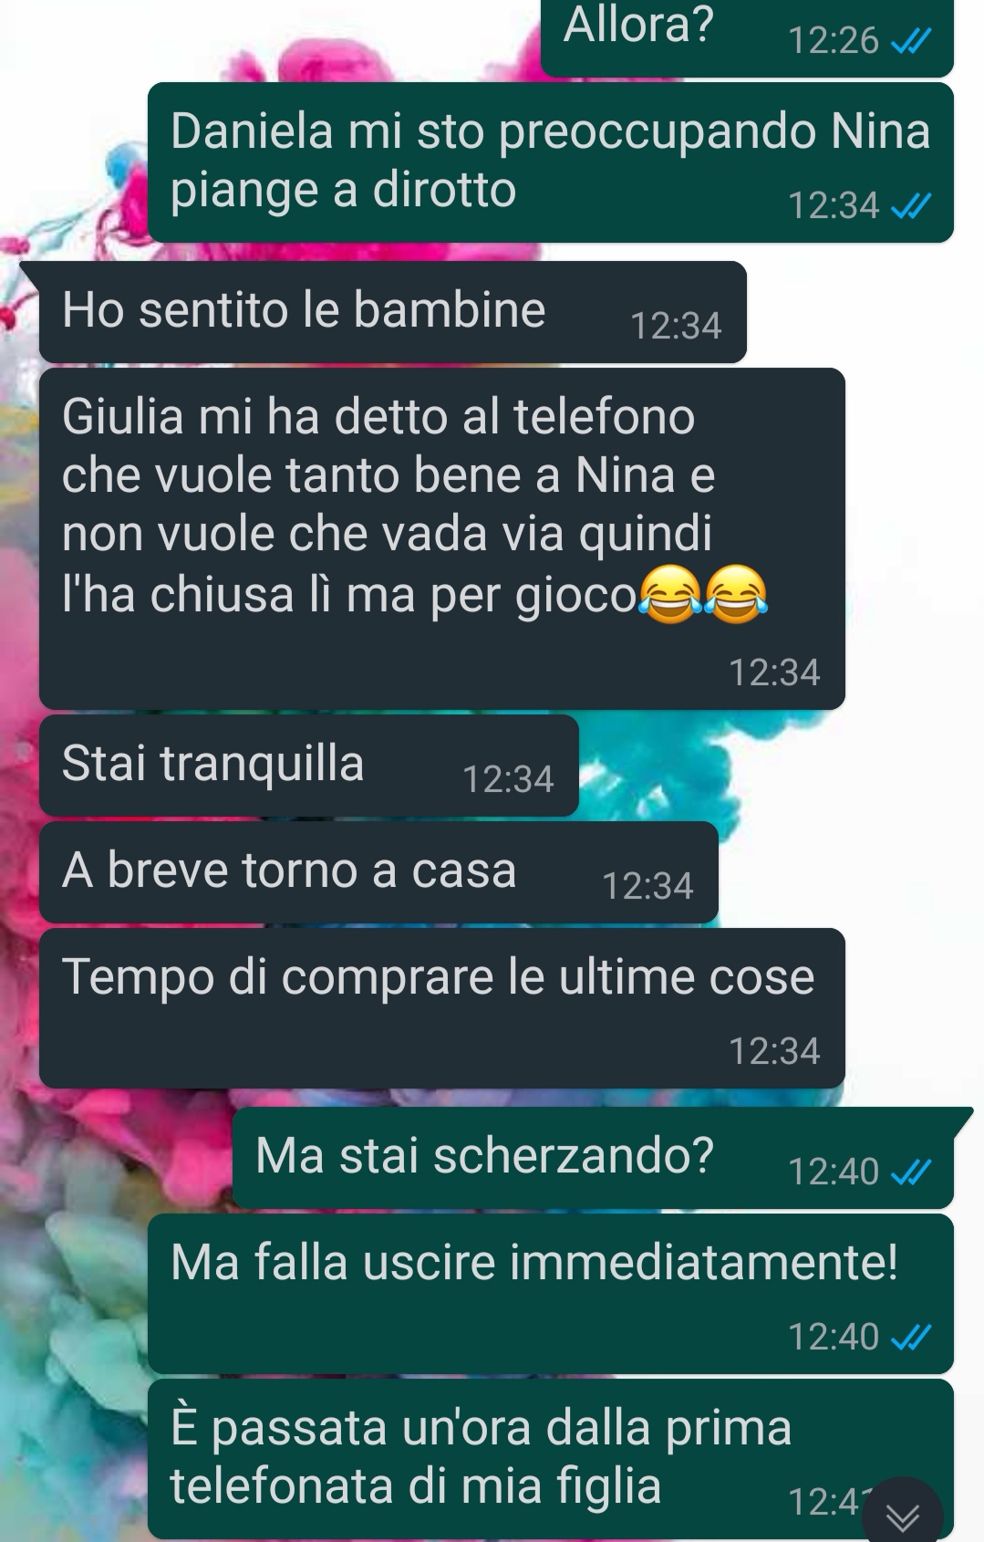Viewport: 984px width, 1542px height.
Task: Tap the read ticks on 'Allora?' message
Action: click(x=910, y=41)
